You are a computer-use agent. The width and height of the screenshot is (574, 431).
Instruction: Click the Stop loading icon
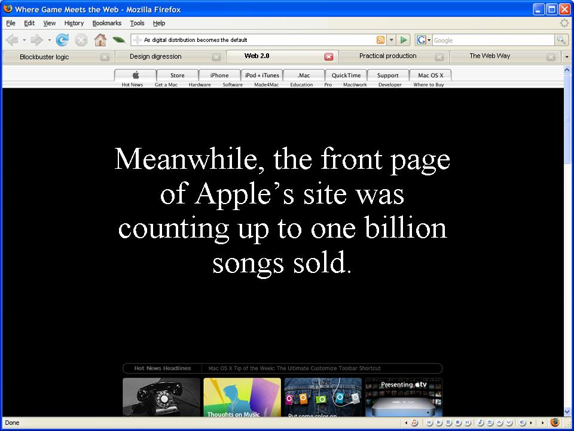(81, 40)
